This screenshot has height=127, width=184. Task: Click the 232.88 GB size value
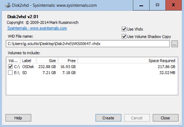[47, 67]
